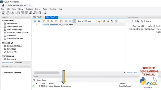Open Startup / Shutdown
Screen dimensions: 161x90
point(15,46)
